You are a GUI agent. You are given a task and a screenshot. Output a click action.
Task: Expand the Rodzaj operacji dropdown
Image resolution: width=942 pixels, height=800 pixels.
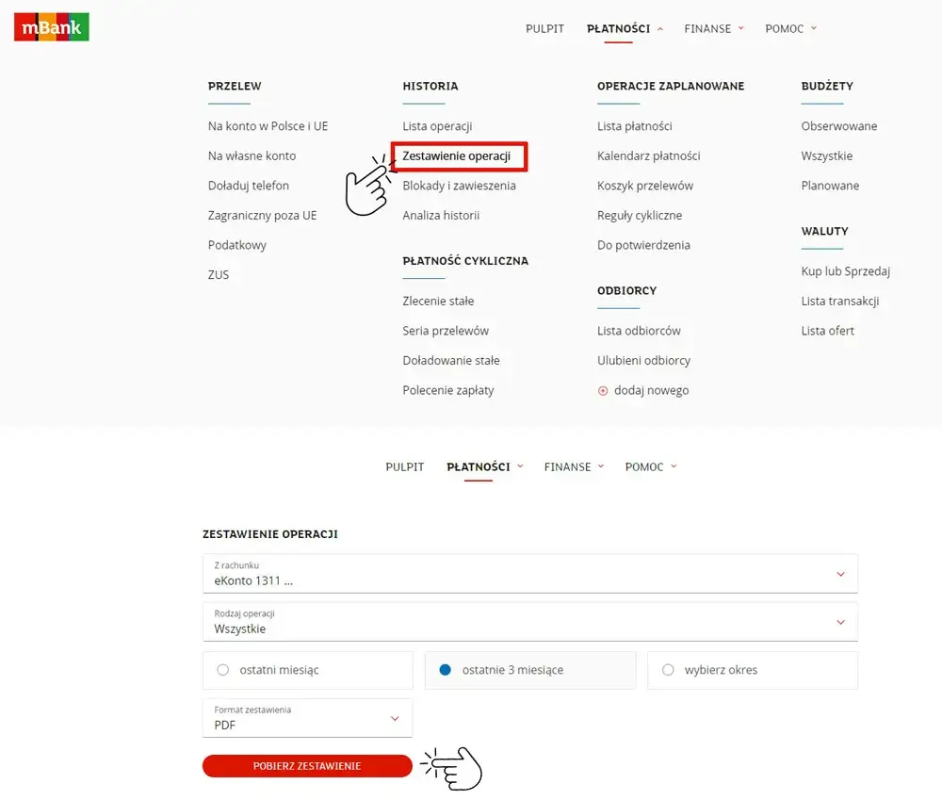tap(529, 622)
